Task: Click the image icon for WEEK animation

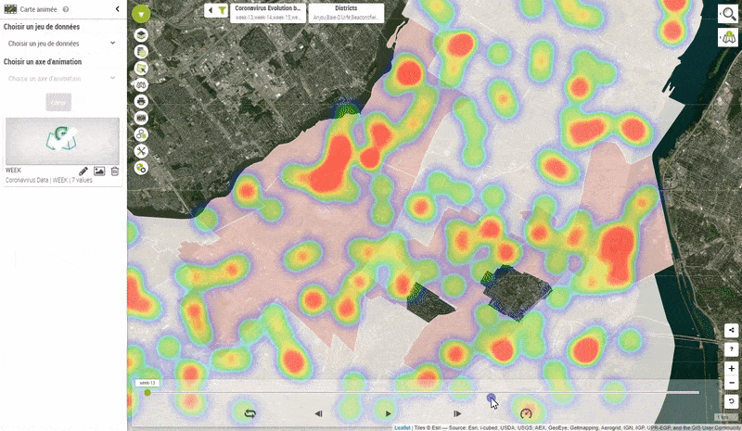Action: [x=99, y=171]
